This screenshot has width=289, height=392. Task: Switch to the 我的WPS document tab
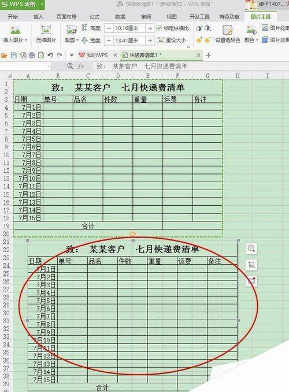(97, 56)
